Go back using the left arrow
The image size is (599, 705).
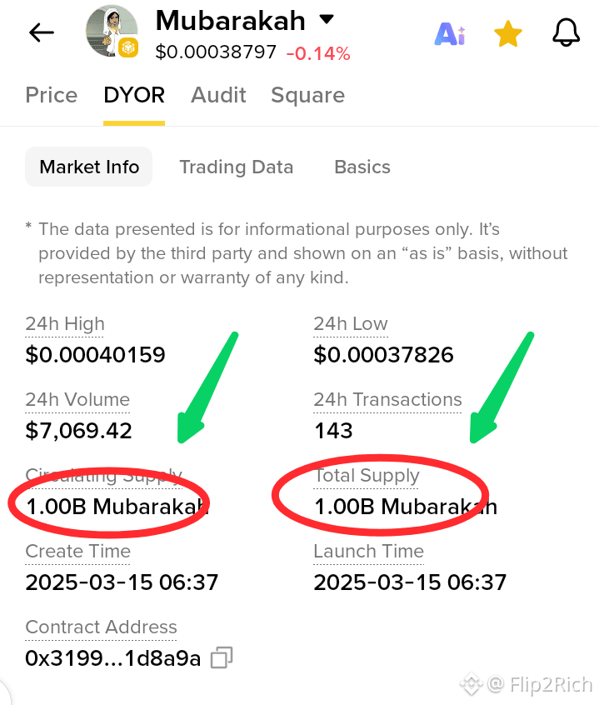coord(42,33)
